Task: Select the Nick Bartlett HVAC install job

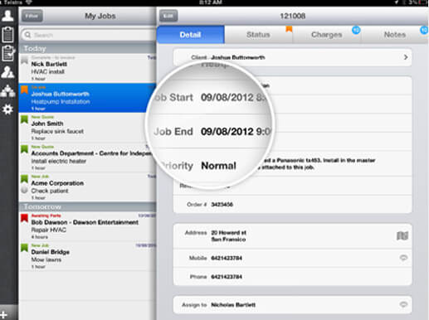Action: 87,68
